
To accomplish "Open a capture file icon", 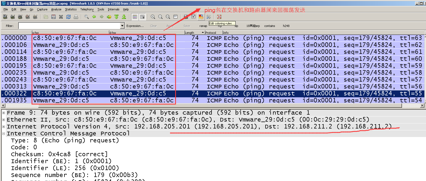I will 46,17.
